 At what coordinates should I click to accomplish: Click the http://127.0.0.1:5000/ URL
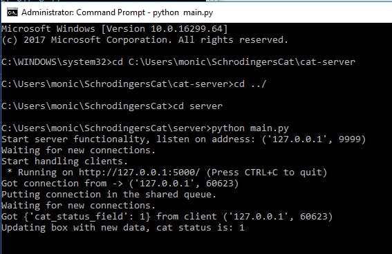tap(140, 173)
